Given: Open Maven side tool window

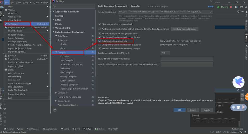Looking at the screenshot, I should pos(246,37).
